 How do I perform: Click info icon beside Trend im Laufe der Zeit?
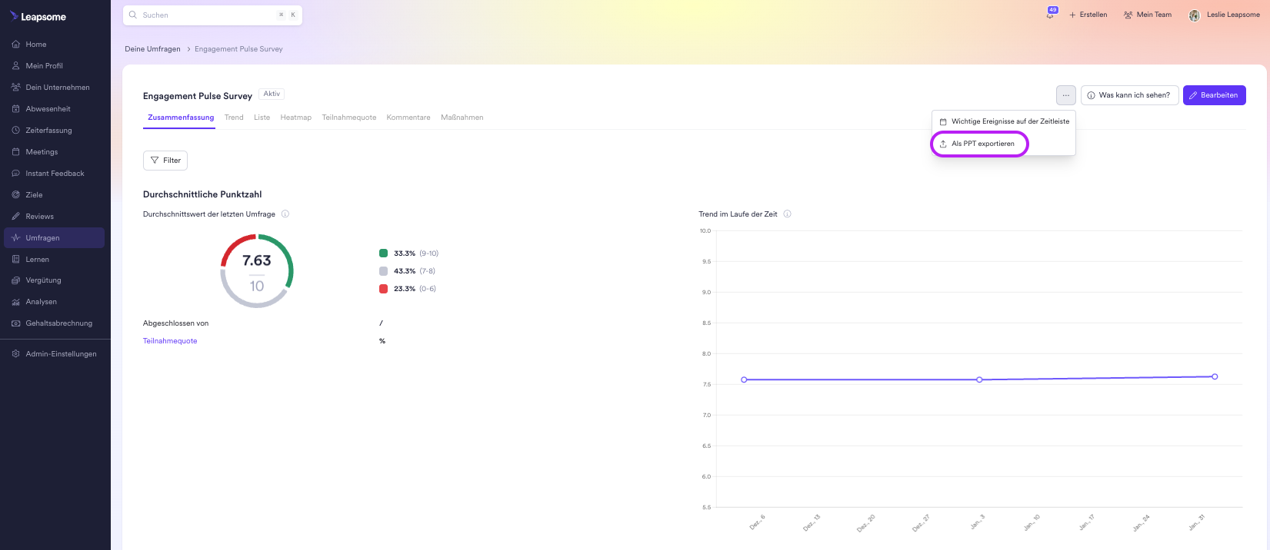[x=787, y=214]
